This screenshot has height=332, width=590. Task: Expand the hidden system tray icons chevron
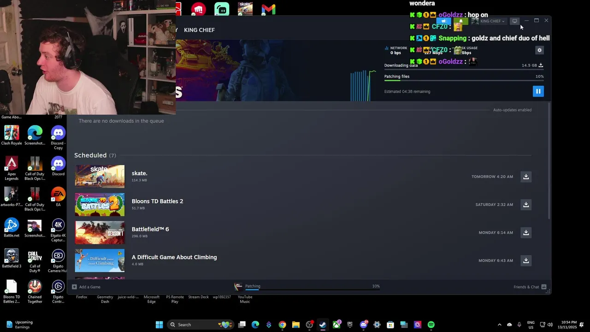click(x=499, y=325)
